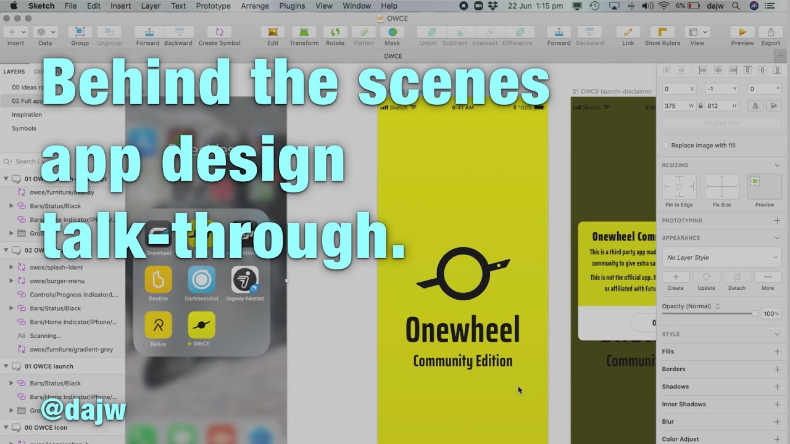
Task: Collapse the 01 OWCE launch artboard
Action: point(6,366)
